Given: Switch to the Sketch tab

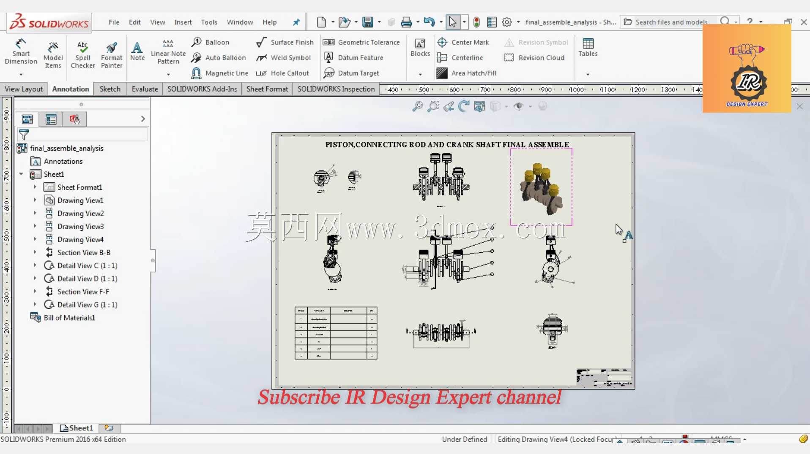Looking at the screenshot, I should (110, 89).
